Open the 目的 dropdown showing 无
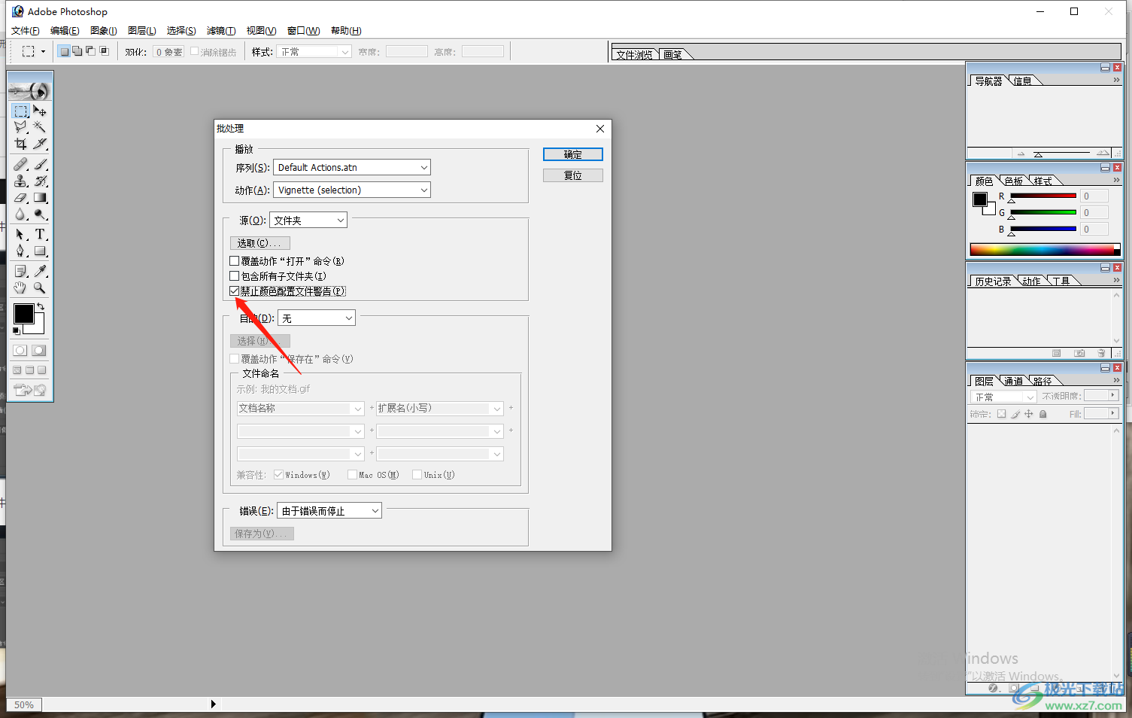1132x718 pixels. (x=317, y=318)
